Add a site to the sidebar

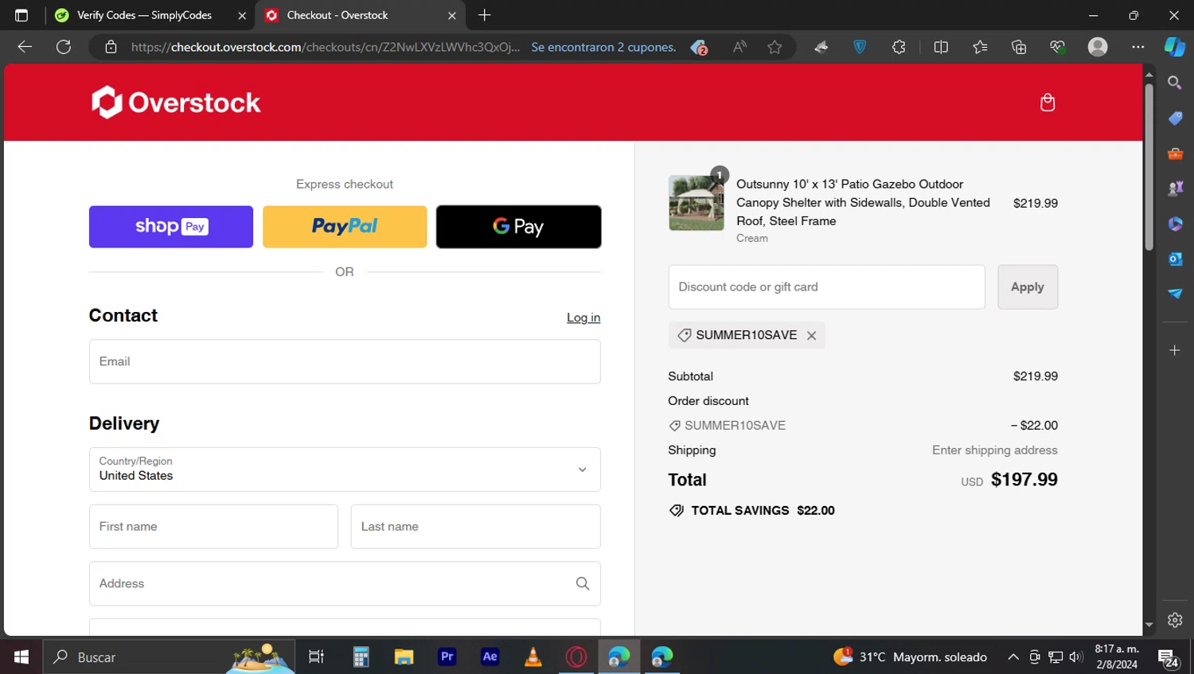(1175, 350)
